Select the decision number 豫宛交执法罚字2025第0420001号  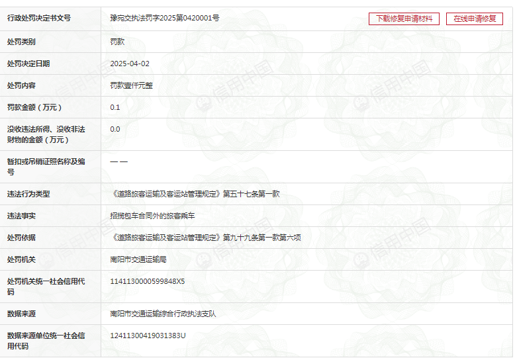[165, 18]
